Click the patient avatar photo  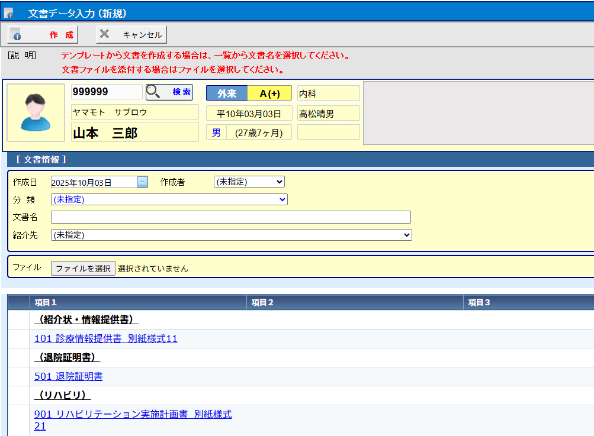(36, 112)
